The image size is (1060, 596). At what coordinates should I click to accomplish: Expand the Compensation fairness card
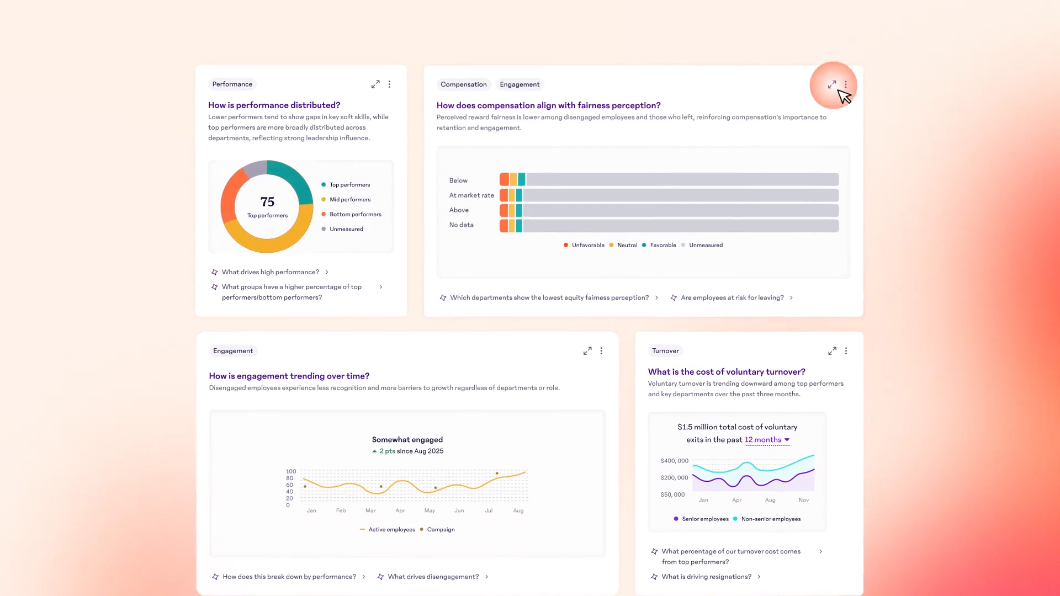point(831,84)
